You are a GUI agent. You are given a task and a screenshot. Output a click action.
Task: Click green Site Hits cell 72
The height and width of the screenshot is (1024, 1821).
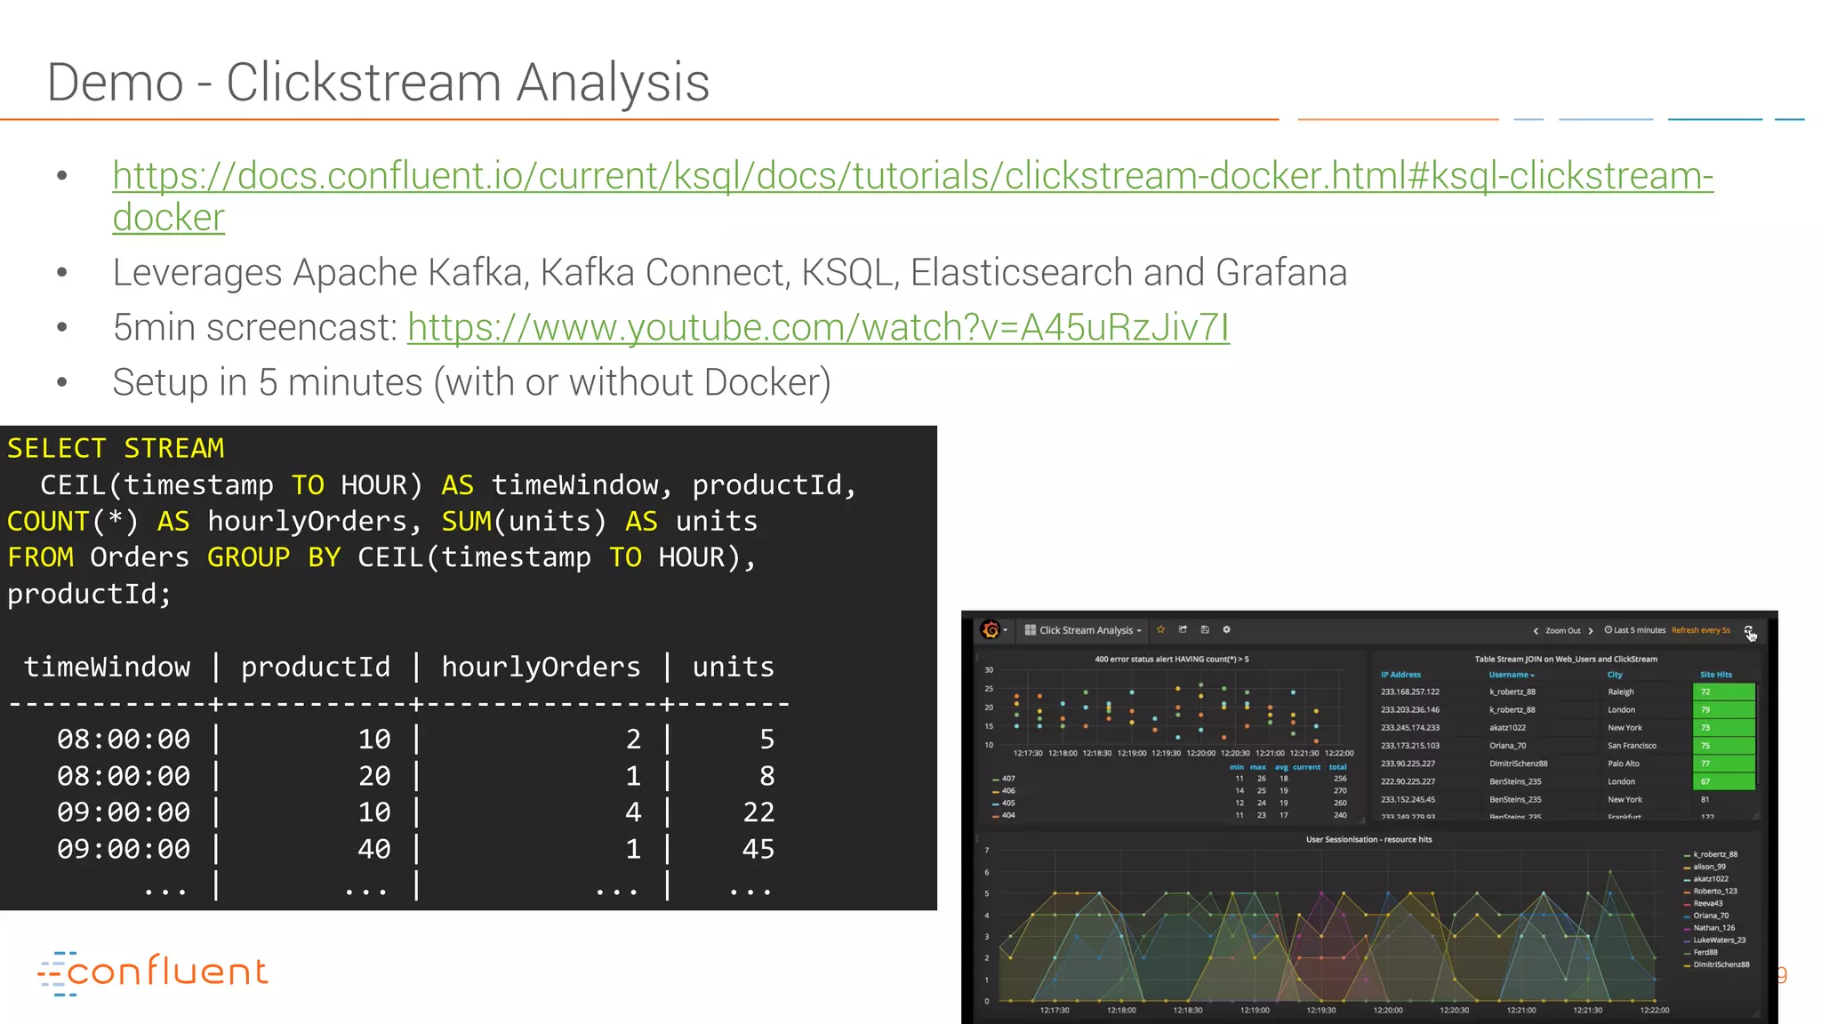point(1724,692)
